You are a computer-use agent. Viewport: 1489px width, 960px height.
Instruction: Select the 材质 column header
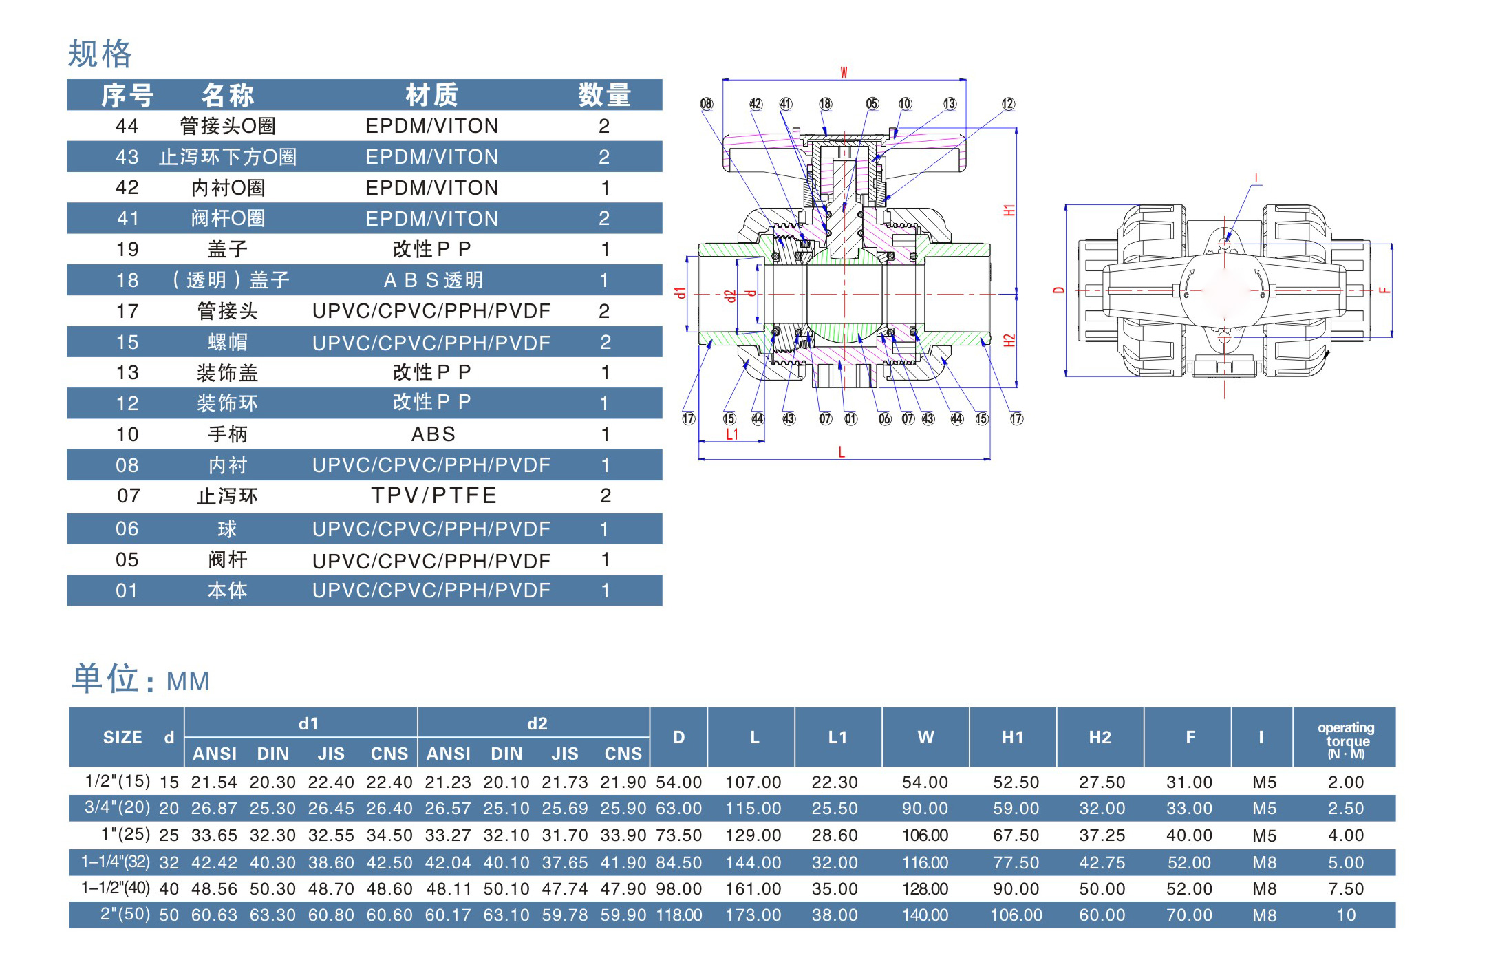point(432,95)
